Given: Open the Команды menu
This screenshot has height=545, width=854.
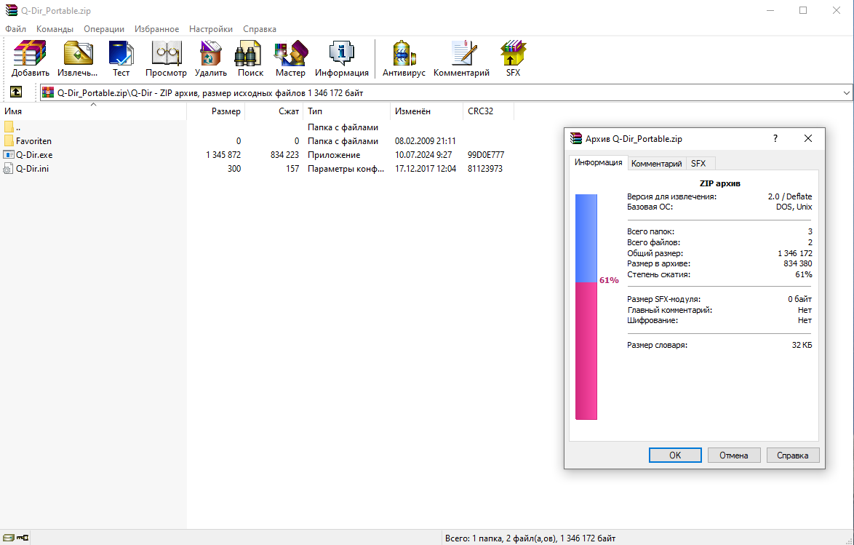Looking at the screenshot, I should [x=55, y=29].
